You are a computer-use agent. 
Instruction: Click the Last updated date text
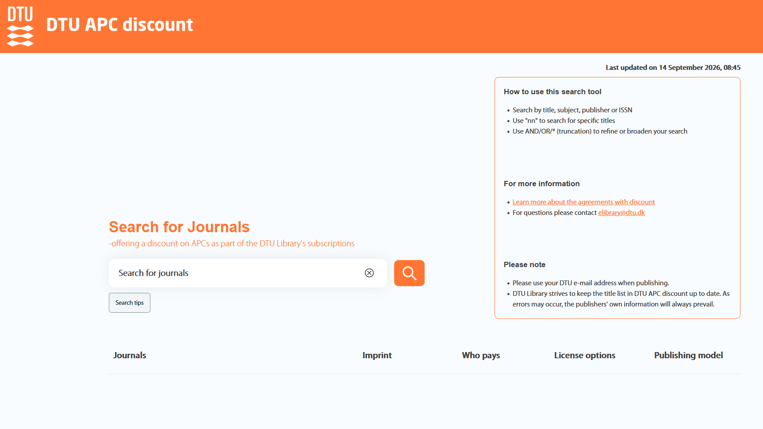point(673,67)
